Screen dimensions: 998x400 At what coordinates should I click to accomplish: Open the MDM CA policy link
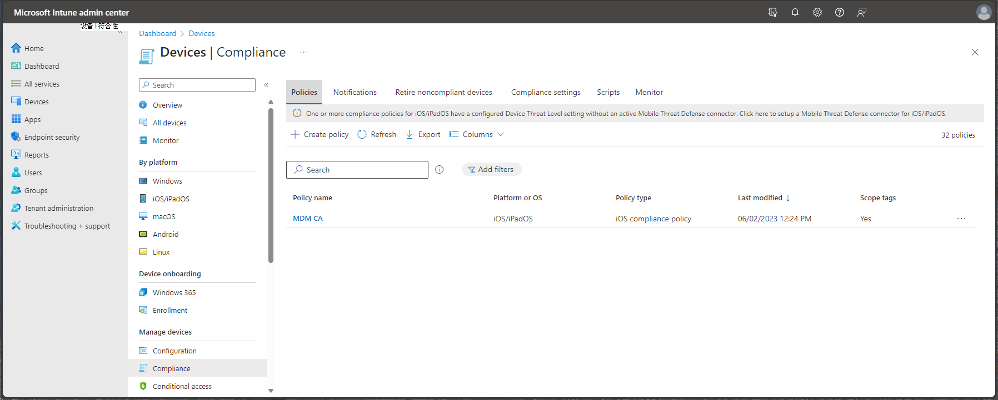tap(308, 219)
